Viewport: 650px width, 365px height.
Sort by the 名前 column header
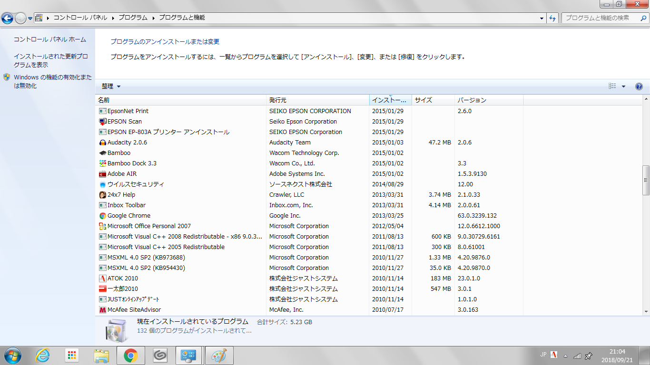pos(181,100)
